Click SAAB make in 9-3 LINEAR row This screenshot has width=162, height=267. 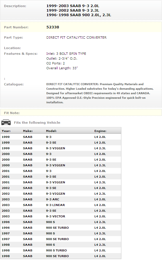click(28, 205)
